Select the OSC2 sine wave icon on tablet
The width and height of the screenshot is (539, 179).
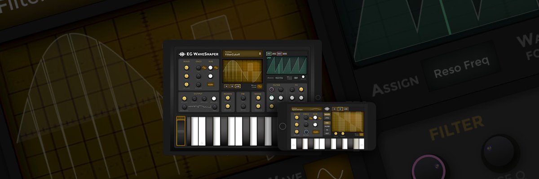click(204, 68)
